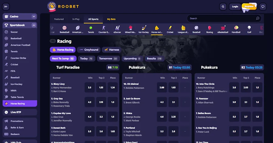
Task: Select Horse Racing filter pill
Action: click(63, 50)
